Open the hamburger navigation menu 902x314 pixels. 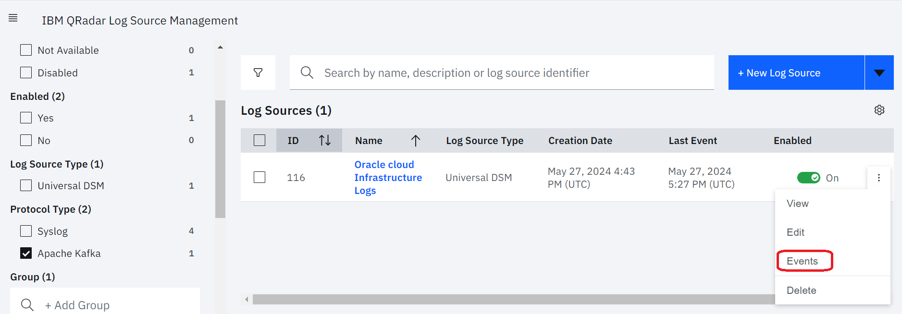(13, 18)
